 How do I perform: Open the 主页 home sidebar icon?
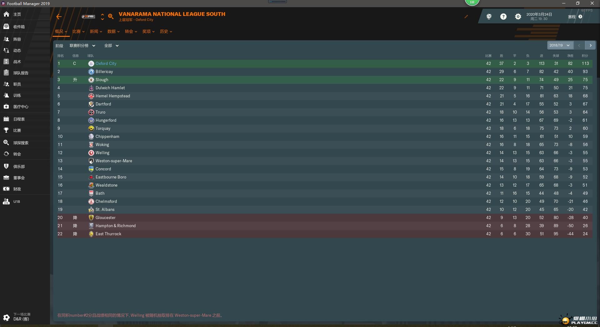pos(6,14)
